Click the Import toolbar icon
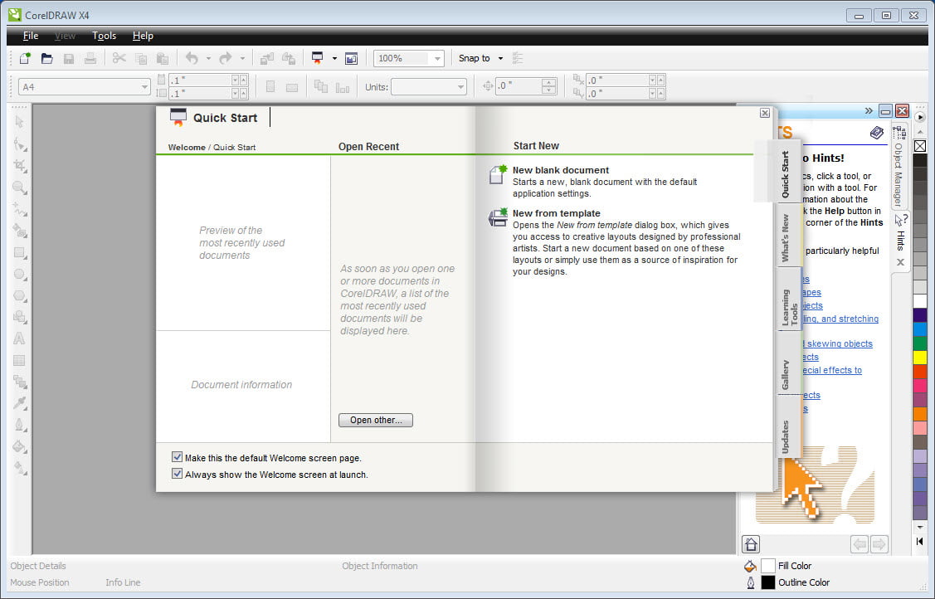Viewport: 935px width, 599px height. click(267, 58)
